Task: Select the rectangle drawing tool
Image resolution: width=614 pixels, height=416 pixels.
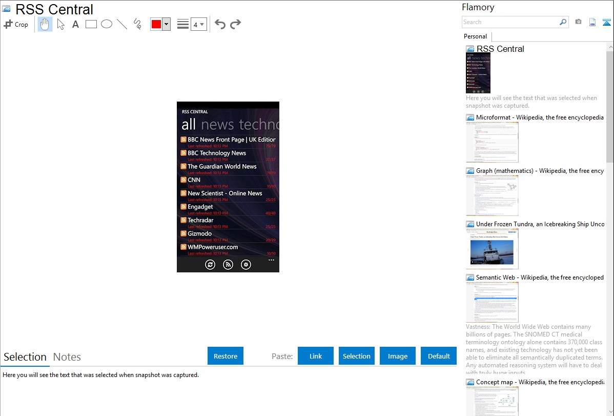Action: tap(91, 24)
